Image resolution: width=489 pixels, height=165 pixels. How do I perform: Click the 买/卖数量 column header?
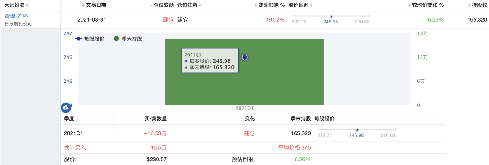pyautogui.click(x=156, y=119)
